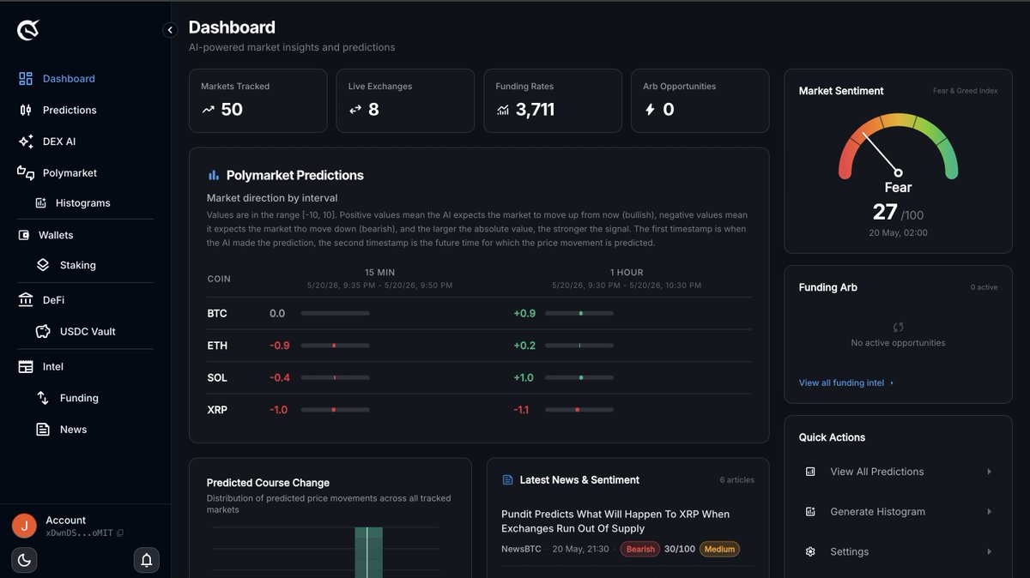Click the BTC 1 hour prediction bar

pos(579,314)
